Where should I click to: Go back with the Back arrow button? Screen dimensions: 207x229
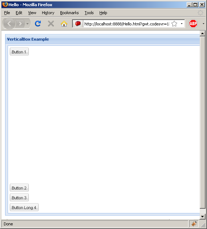tap(9, 24)
